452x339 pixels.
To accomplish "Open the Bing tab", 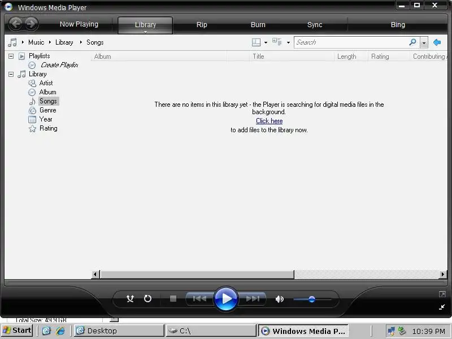I will pos(398,25).
